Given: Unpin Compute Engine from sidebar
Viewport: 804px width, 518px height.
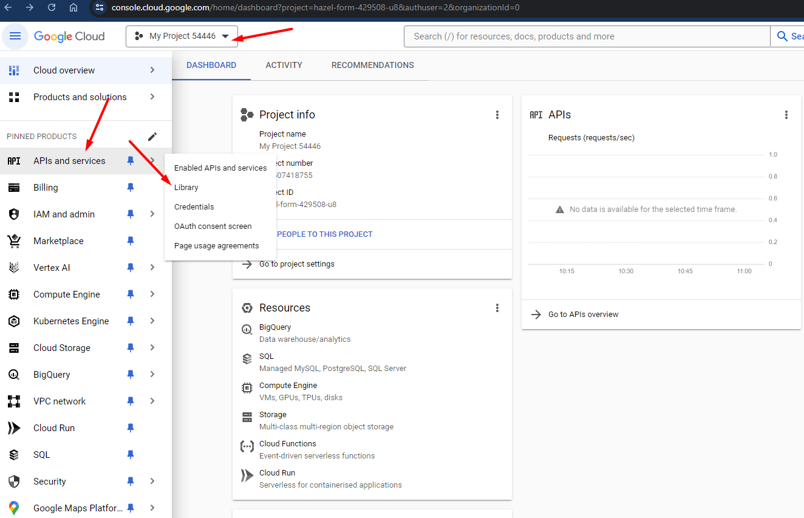Looking at the screenshot, I should pyautogui.click(x=130, y=295).
